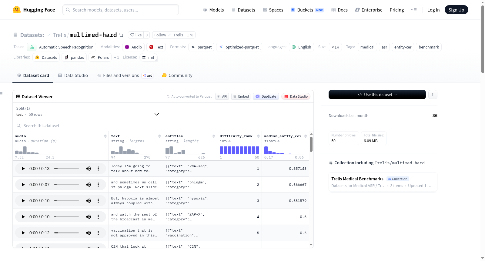Expand the +1 more libraries list
This screenshot has width=485, height=261.
pyautogui.click(x=116, y=57)
